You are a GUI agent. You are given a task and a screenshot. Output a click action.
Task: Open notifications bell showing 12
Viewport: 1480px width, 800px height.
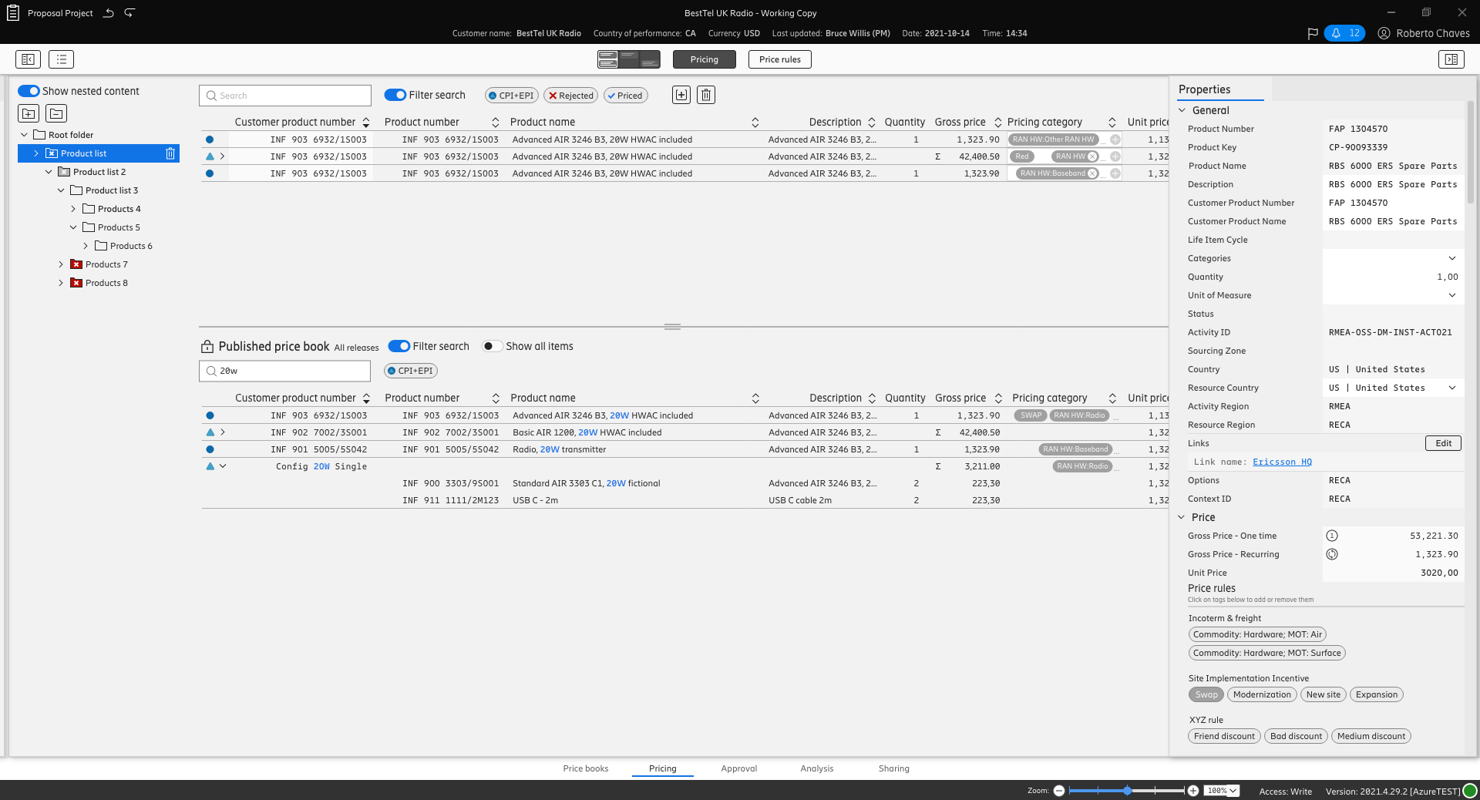click(1344, 33)
